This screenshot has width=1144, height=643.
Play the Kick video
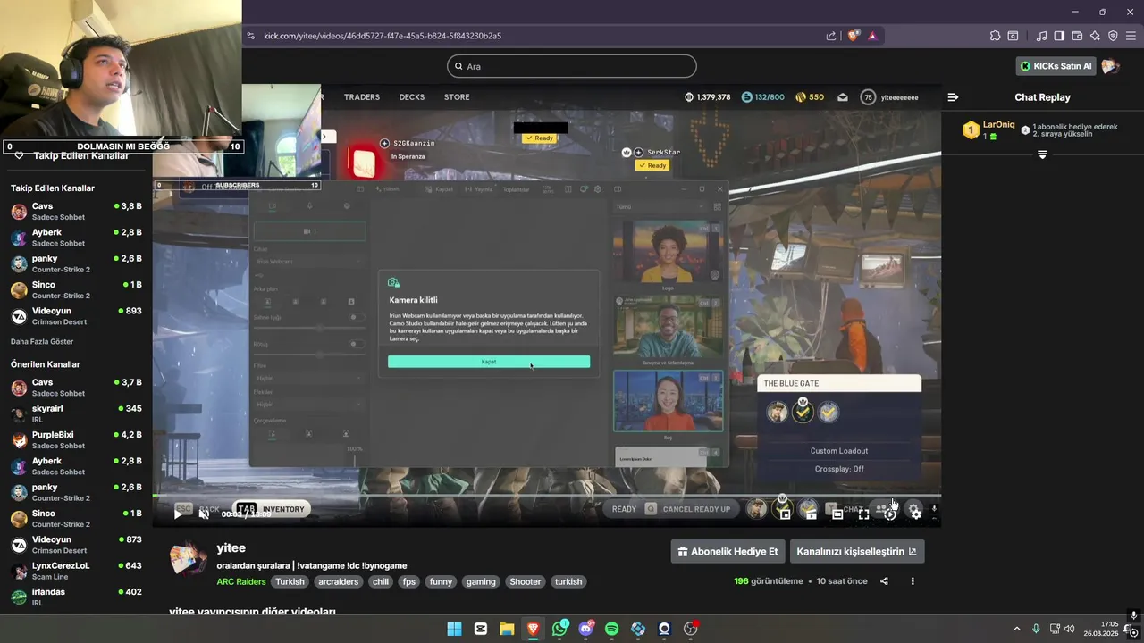point(177,514)
